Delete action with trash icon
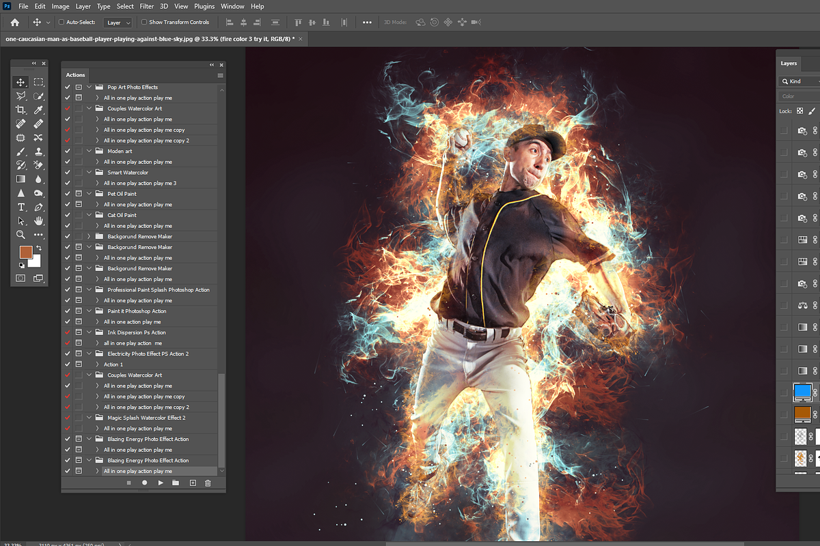 click(x=208, y=483)
